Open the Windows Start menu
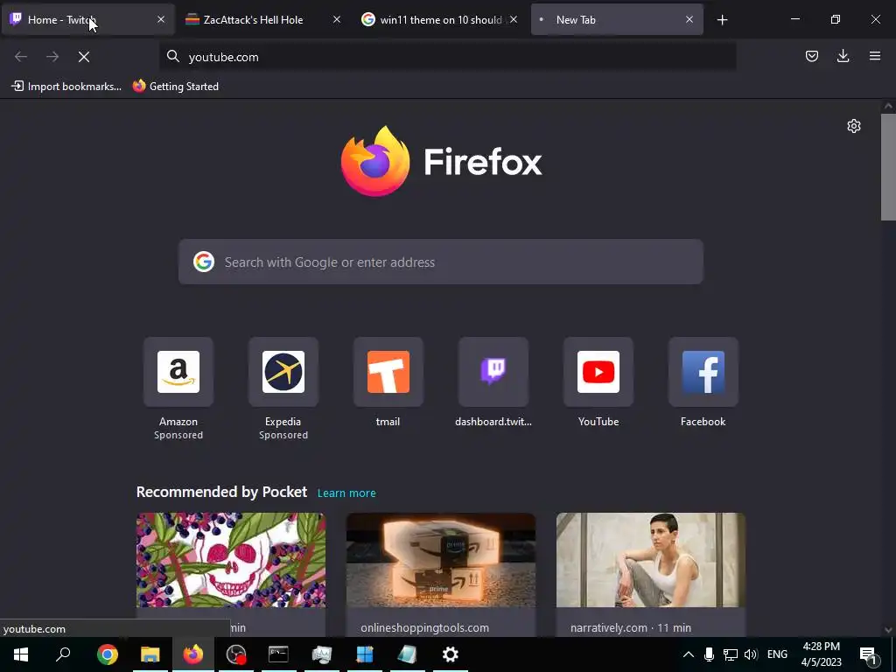 (21, 654)
